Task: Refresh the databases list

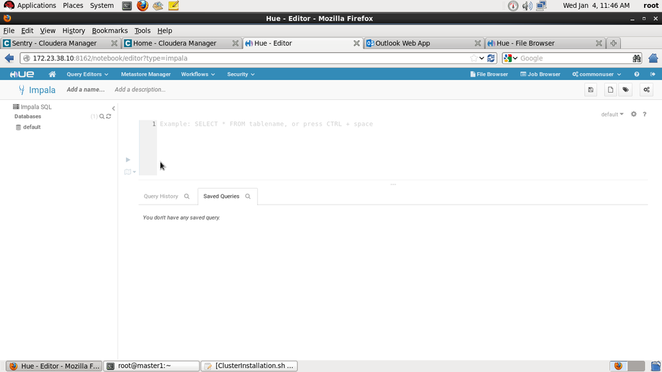Action: [x=109, y=116]
